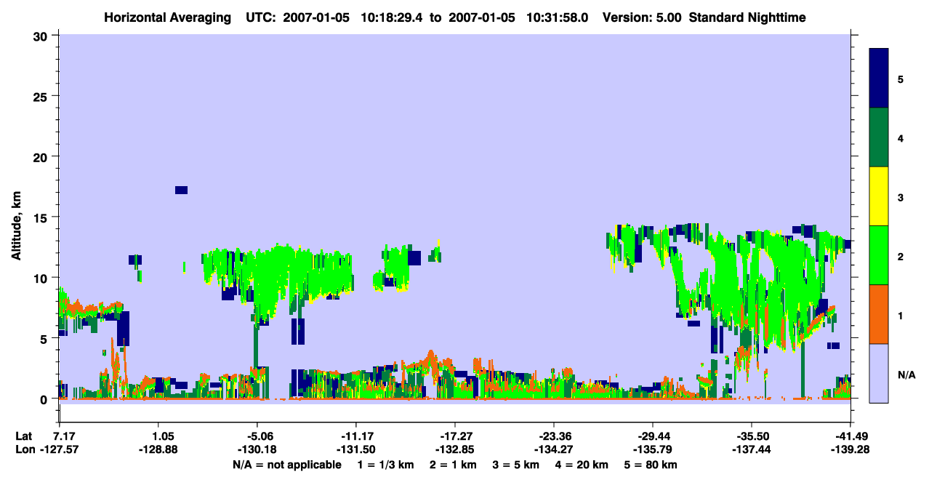Viewport: 945px width, 485px height.
Task: Click 'Version: 5.00' in the title
Action: click(x=642, y=17)
